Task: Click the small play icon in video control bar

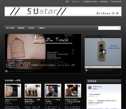Action: coord(86,67)
